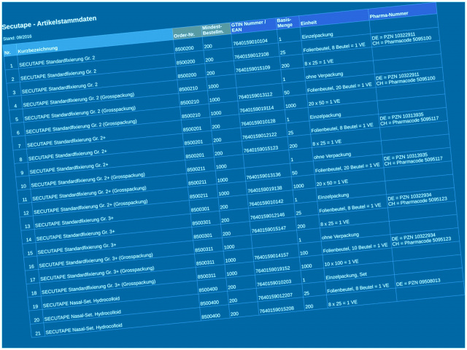Image resolution: width=467 pixels, height=350 pixels.
Task: Click the 'Einzelpackung, Set' unit cell
Action: [x=346, y=276]
